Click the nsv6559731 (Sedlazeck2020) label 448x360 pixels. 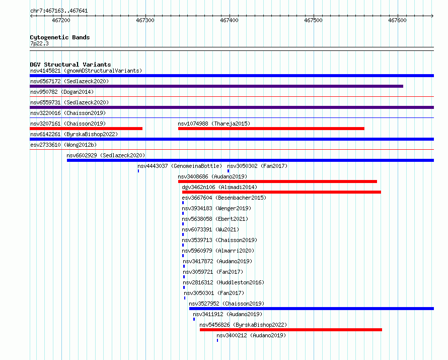(x=69, y=102)
